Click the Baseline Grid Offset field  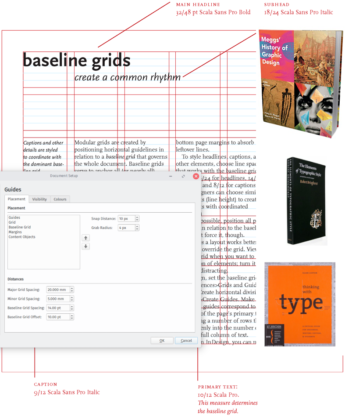58,317
